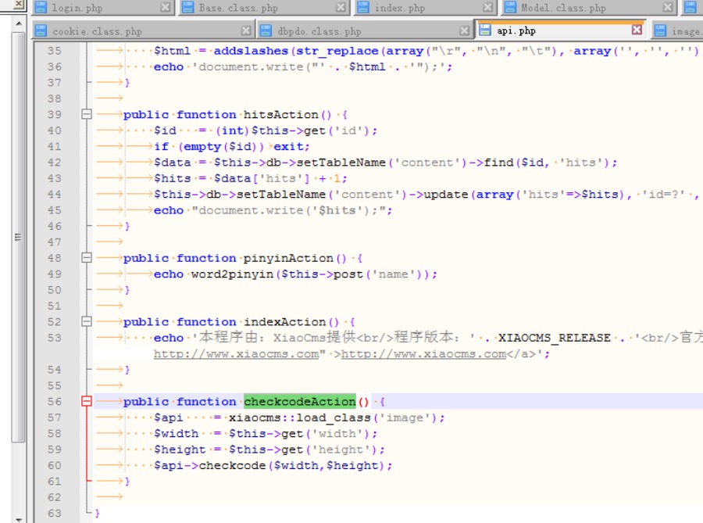Close the Model.class.php tab
The image size is (703, 523).
(668, 7)
